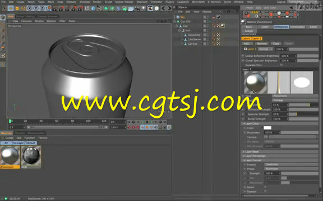Open the Fresnel type Conductor dropdown
The width and height of the screenshot is (323, 201).
(291, 165)
